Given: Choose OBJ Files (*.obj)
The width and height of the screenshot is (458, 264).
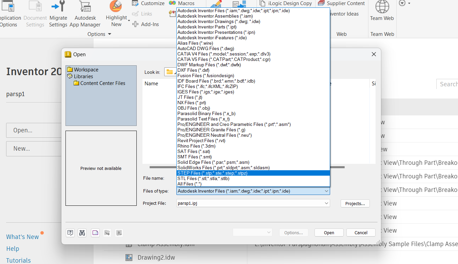Looking at the screenshot, I should pos(253,108).
